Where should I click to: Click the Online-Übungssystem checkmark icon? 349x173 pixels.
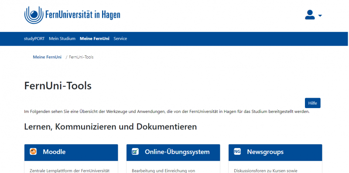point(135,152)
